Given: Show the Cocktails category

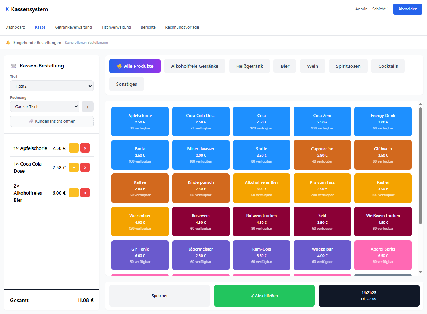Looking at the screenshot, I should coord(388,66).
